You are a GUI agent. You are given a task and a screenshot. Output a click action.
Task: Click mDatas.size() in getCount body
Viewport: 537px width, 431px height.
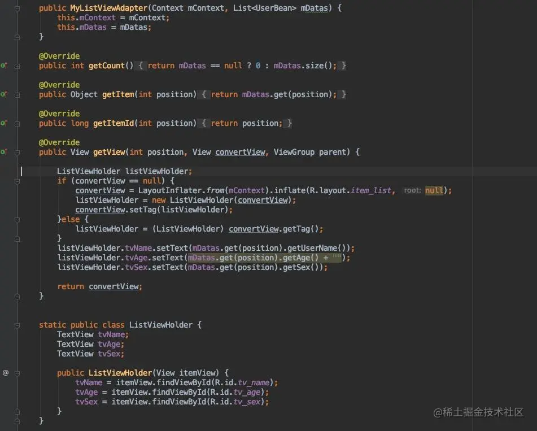click(303, 66)
